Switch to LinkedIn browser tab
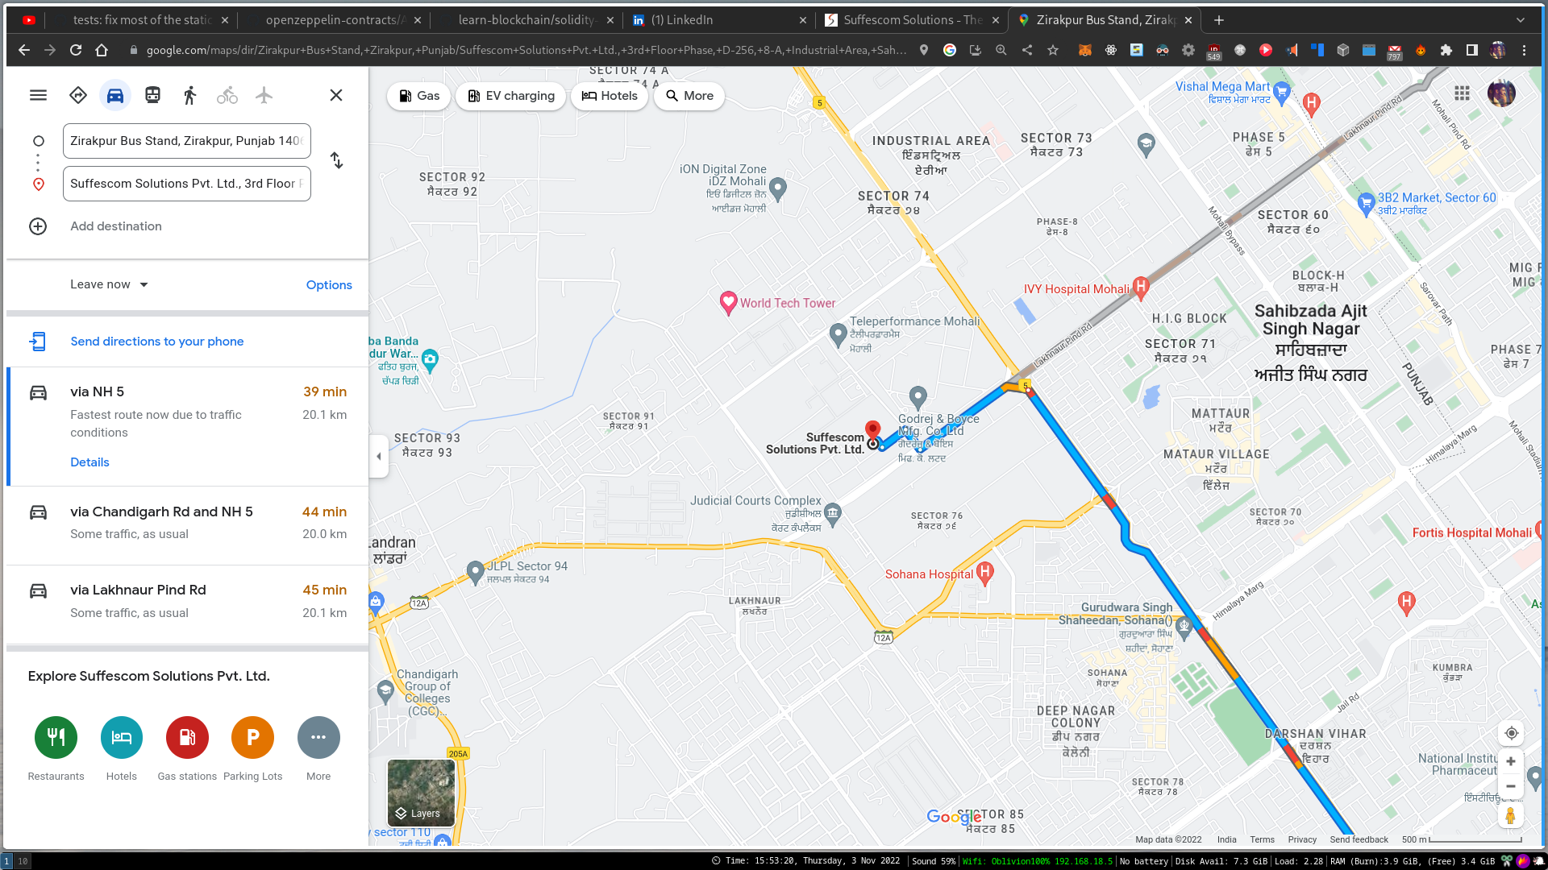Viewport: 1548px width, 870px height. 720,19
